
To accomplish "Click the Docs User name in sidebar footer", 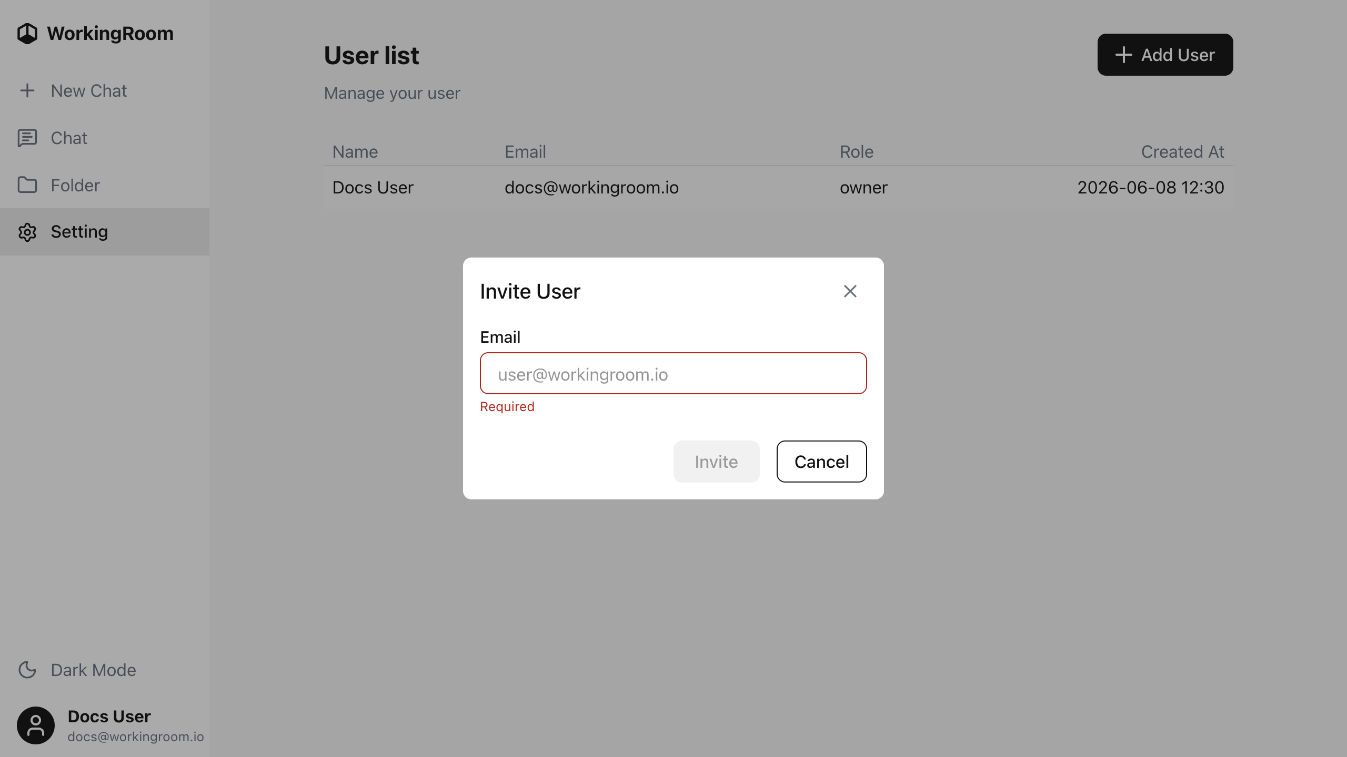I will coord(109,716).
